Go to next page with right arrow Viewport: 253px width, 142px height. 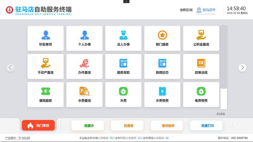(242, 67)
